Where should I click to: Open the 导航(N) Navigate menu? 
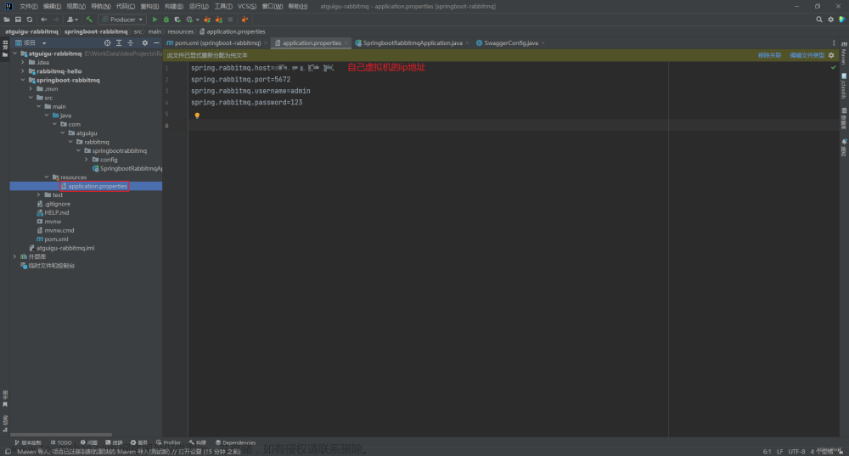click(x=101, y=7)
